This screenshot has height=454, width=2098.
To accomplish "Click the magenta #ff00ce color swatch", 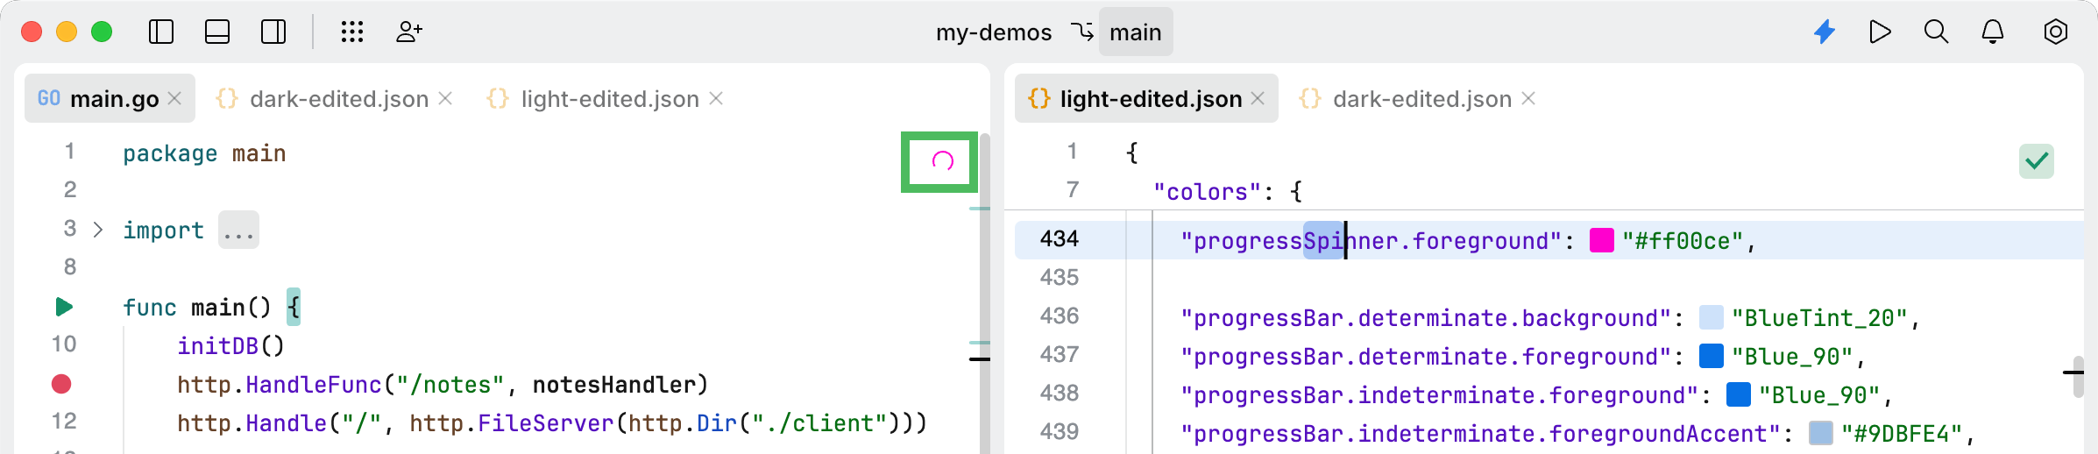I will [x=1602, y=240].
